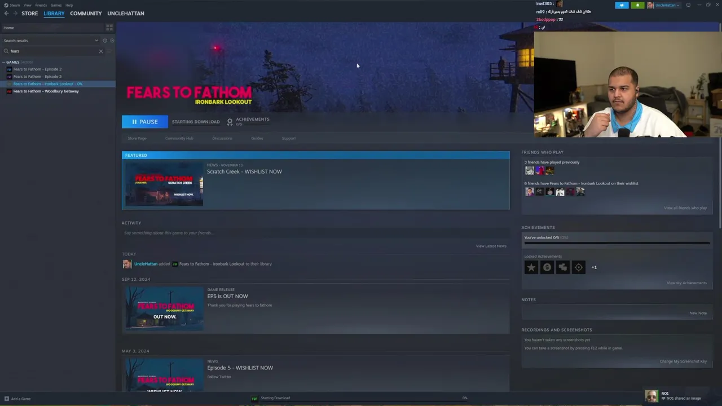Open the Guides link
This screenshot has height=406, width=722.
point(257,138)
